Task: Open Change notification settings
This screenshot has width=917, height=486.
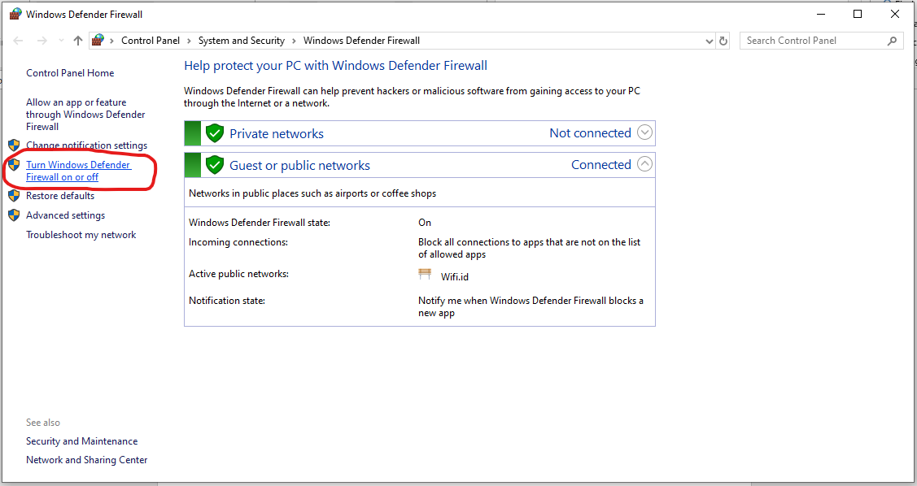Action: tap(86, 145)
